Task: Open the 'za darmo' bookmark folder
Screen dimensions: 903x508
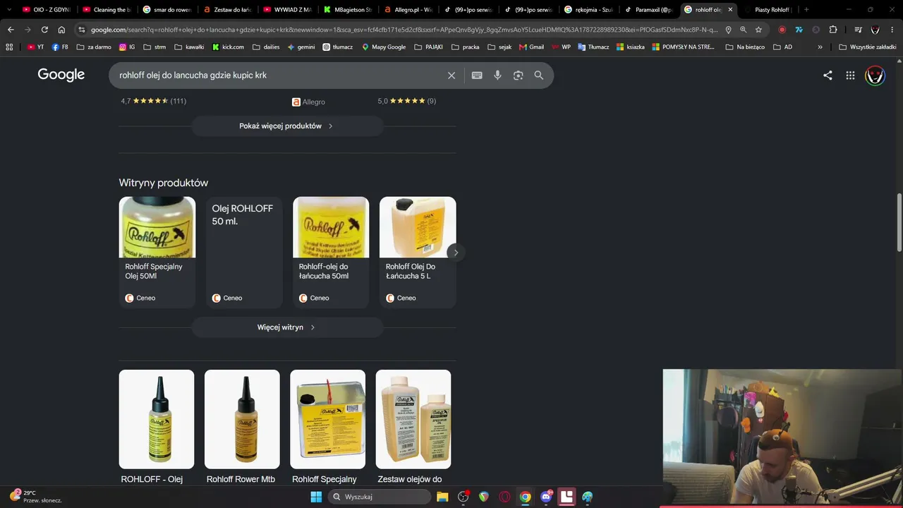Action: (x=94, y=47)
